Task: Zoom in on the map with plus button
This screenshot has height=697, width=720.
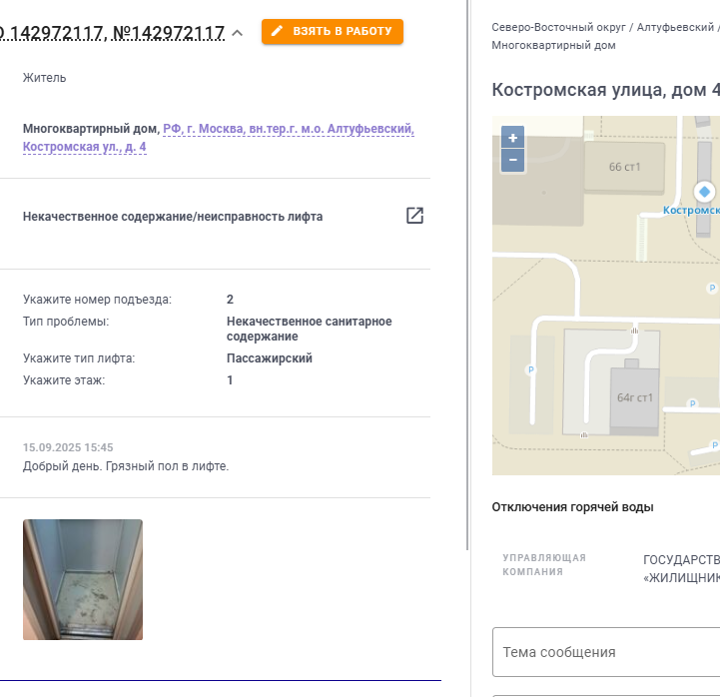Action: point(513,137)
